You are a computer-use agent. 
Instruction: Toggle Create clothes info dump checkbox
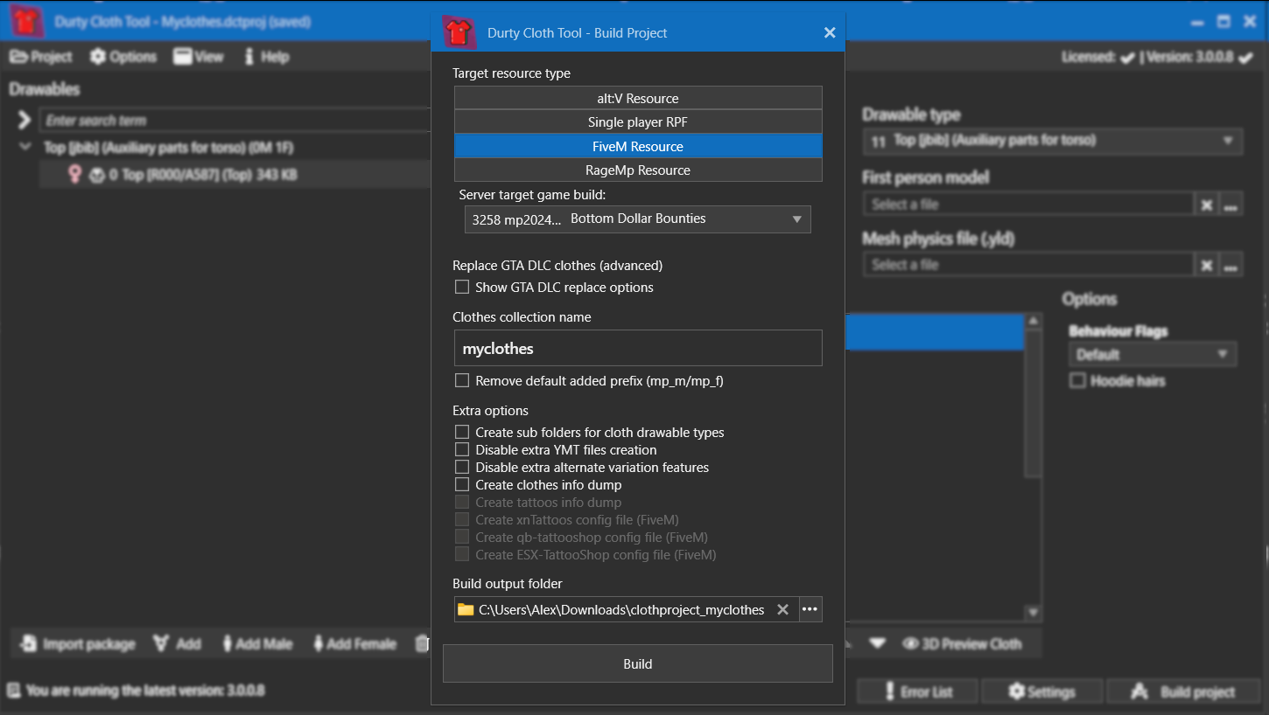pos(462,484)
